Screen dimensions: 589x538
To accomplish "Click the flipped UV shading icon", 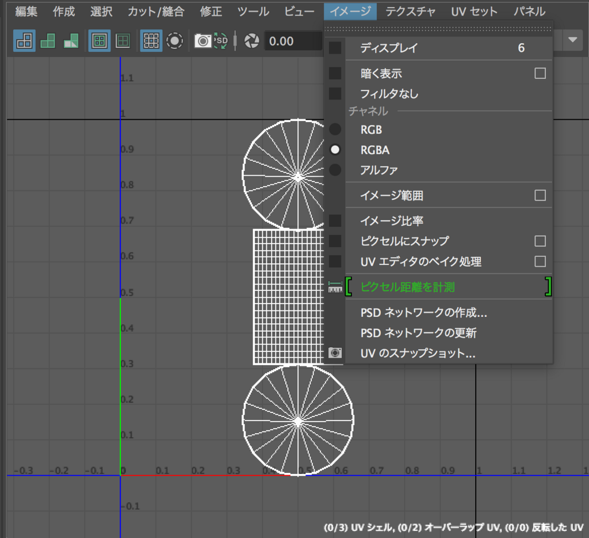I will point(70,40).
